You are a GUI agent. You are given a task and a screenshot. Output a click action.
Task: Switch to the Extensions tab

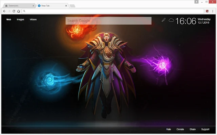pyautogui.click(x=19, y=6)
